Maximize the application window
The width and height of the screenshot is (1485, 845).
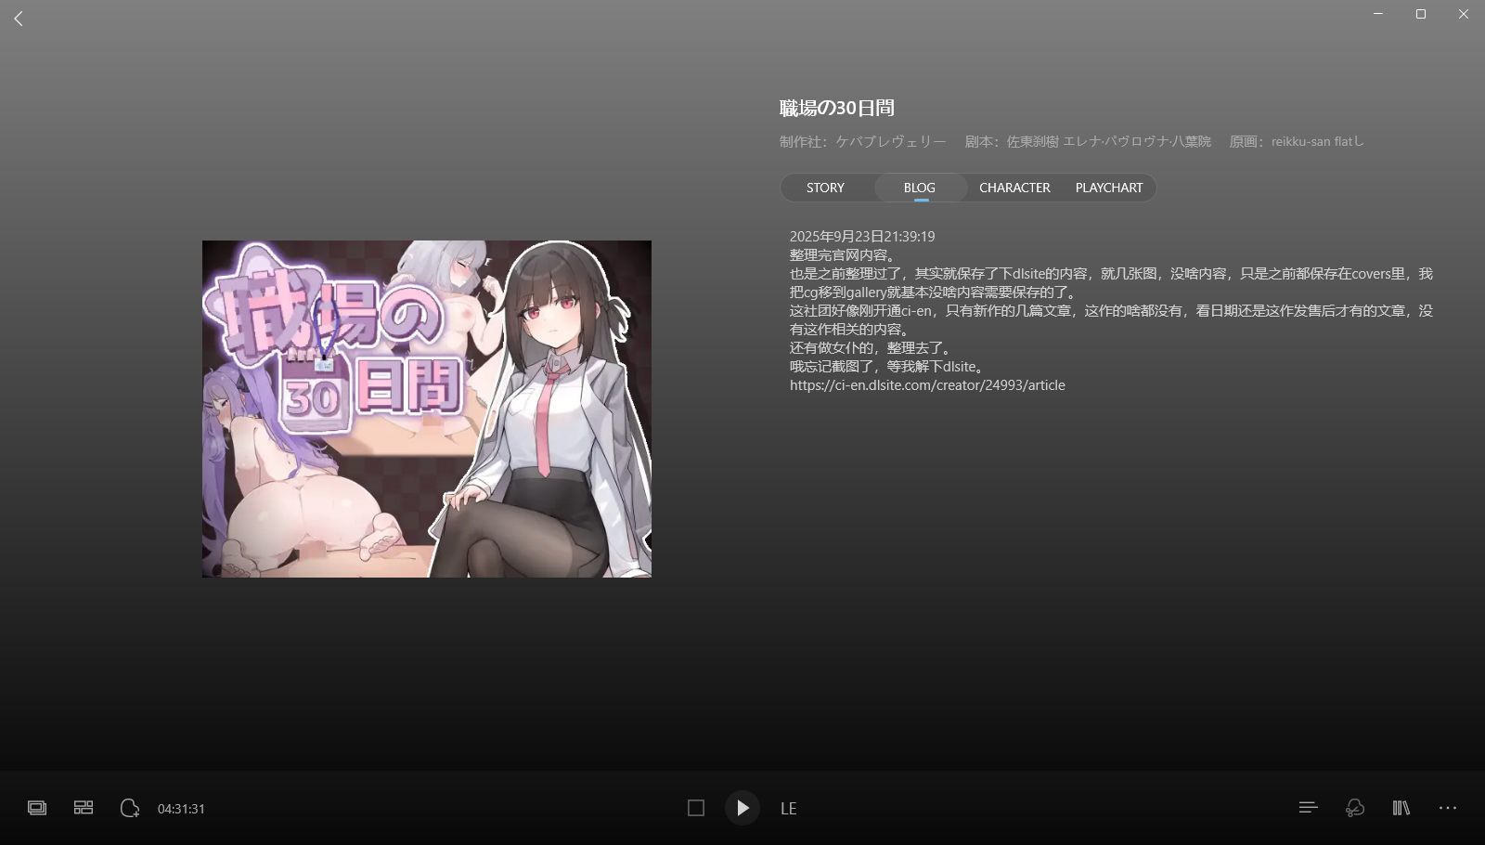coord(1421,14)
